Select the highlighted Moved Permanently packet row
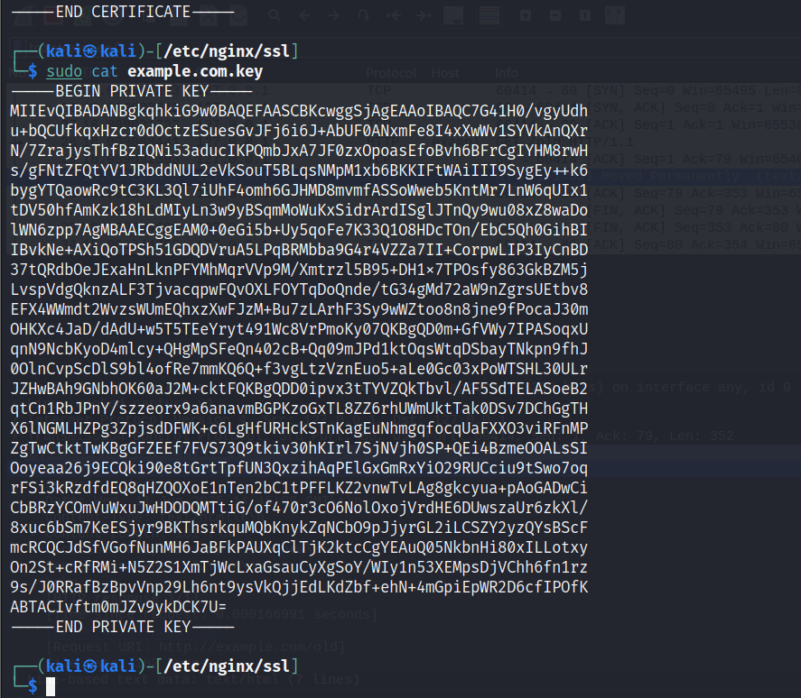The image size is (801, 698). 405,177
